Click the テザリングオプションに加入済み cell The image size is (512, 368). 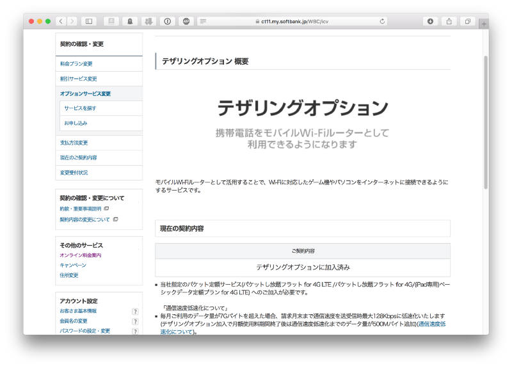click(x=303, y=268)
